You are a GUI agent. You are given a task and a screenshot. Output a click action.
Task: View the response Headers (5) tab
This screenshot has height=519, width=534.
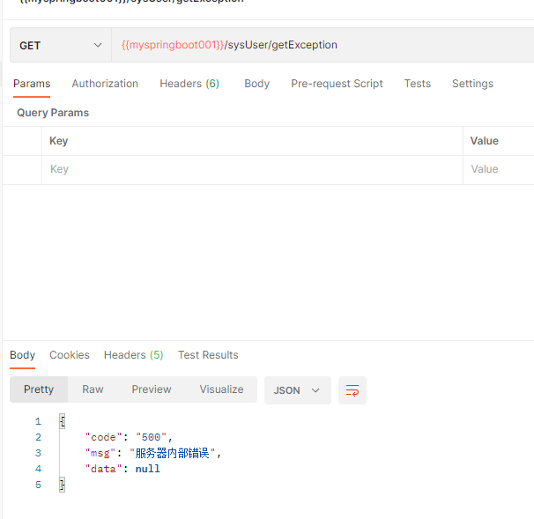point(133,355)
